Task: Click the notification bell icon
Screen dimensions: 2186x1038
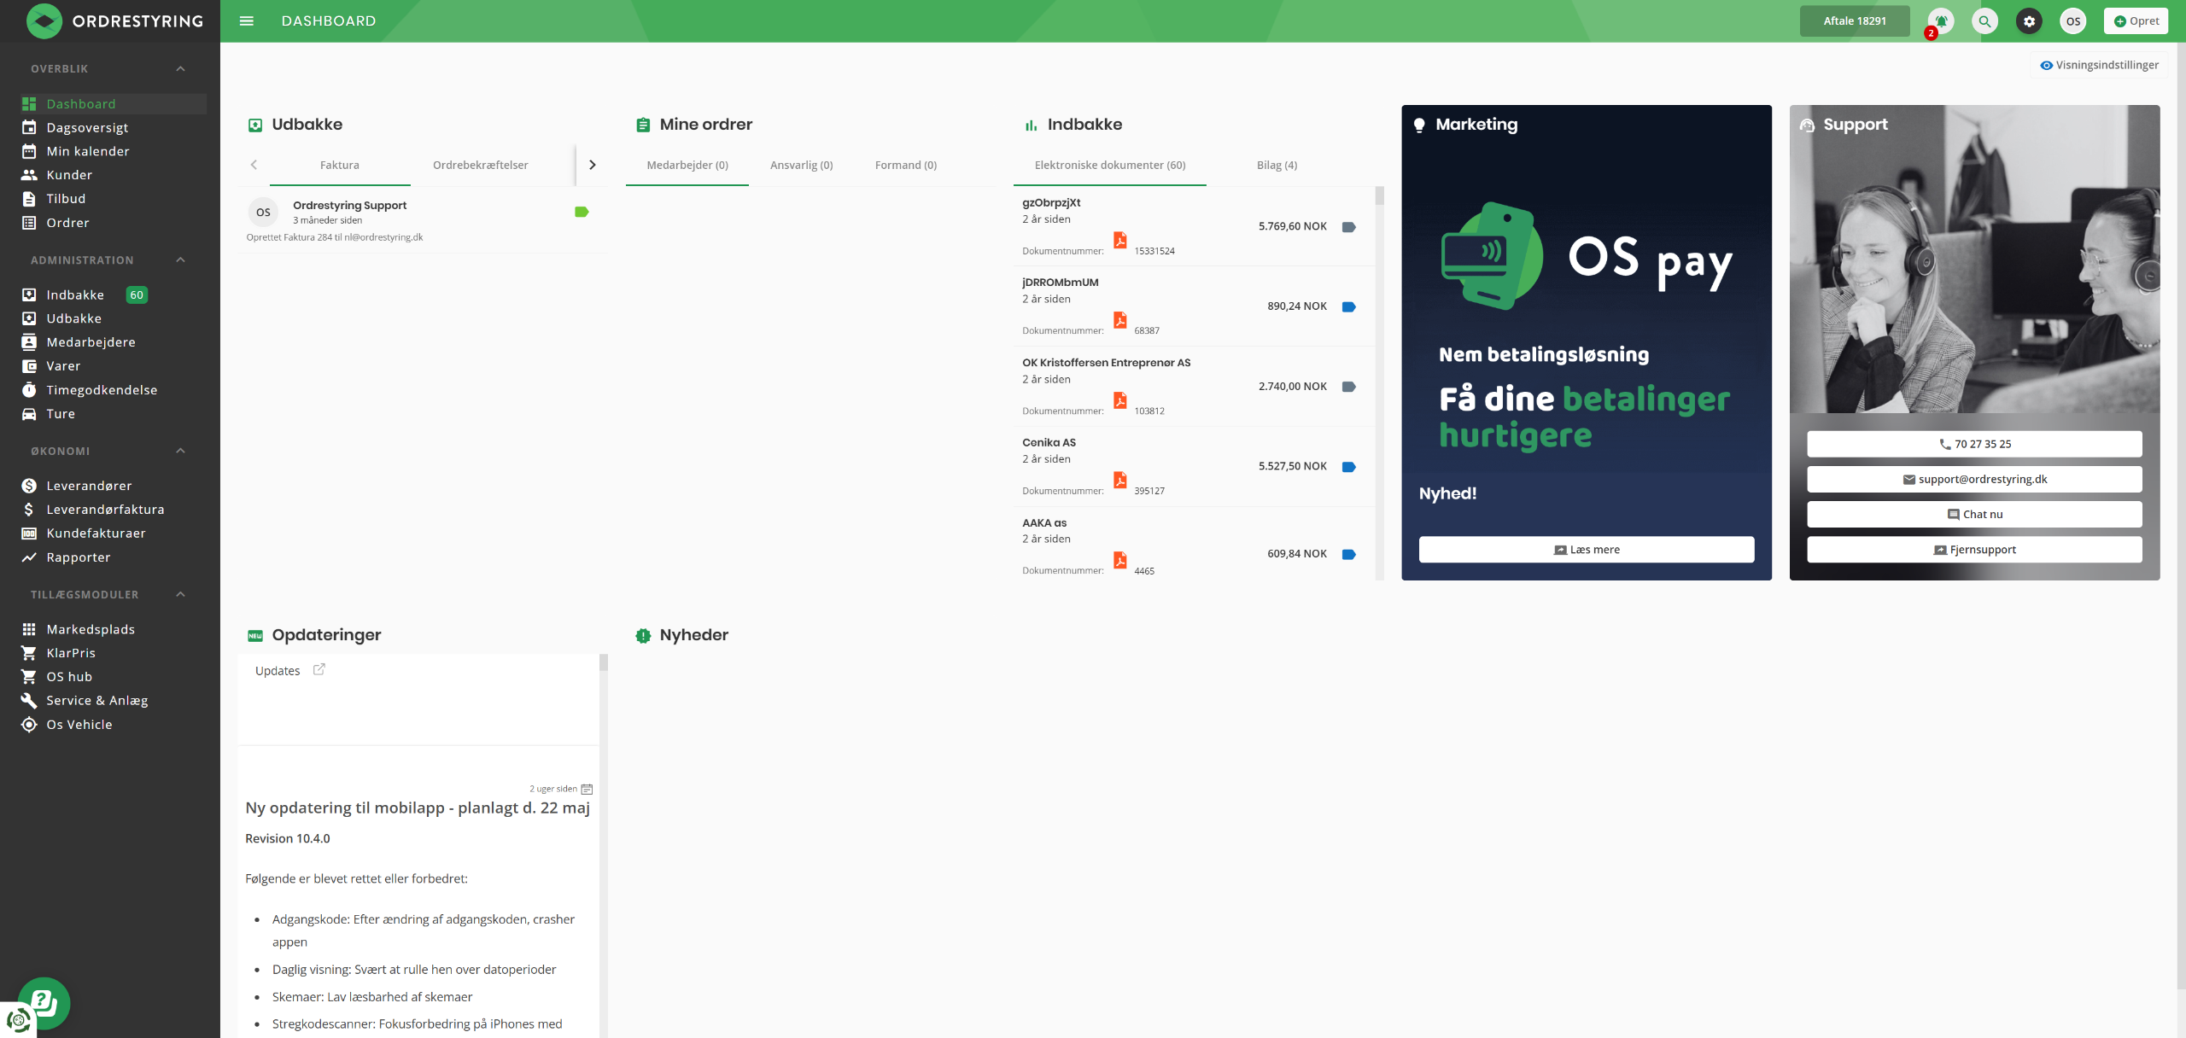Action: pyautogui.click(x=1941, y=21)
